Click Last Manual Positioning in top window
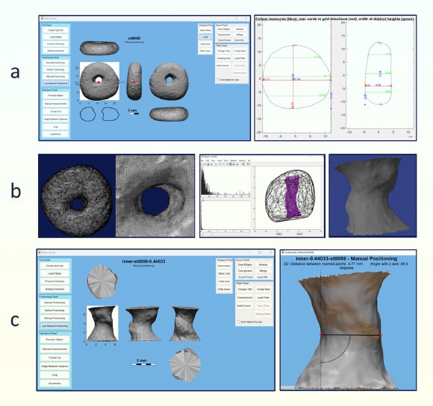Screen dimensions: 433x406 [55, 83]
